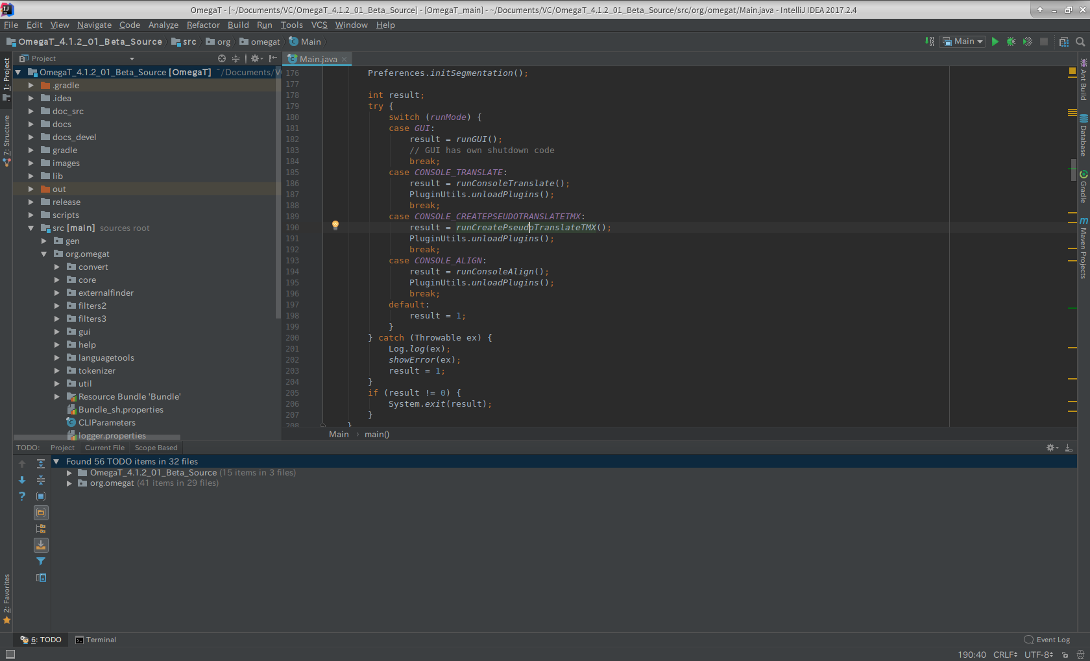Go to previous TODO with up arrow
This screenshot has height=661, width=1090.
click(22, 464)
